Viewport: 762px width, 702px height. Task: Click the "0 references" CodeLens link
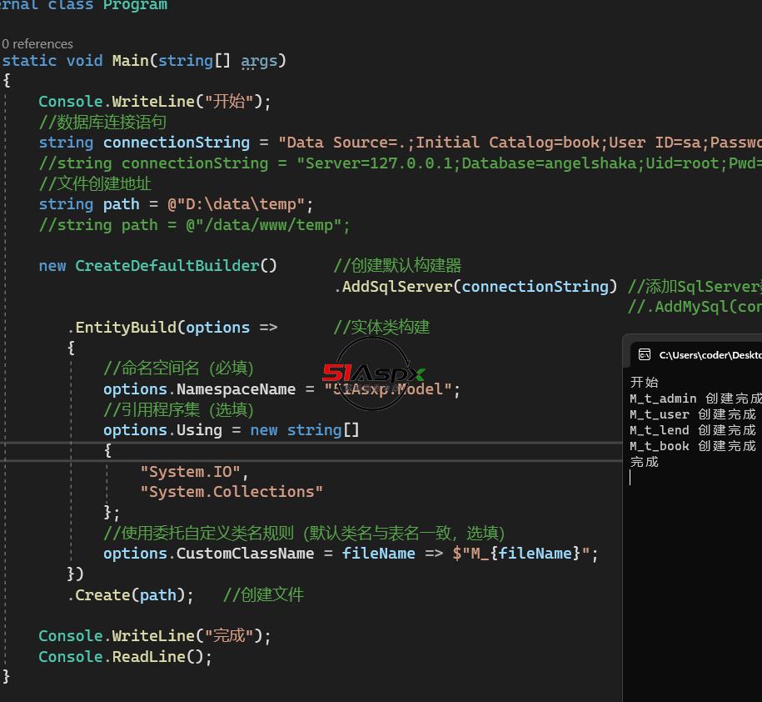coord(37,44)
